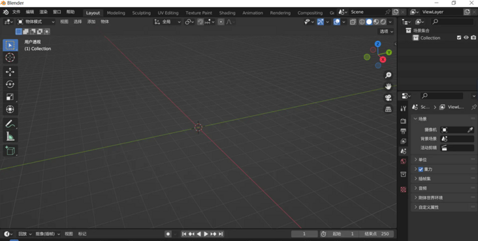Click the green Y axis on the gizmo
The image size is (478, 241).
click(x=389, y=53)
